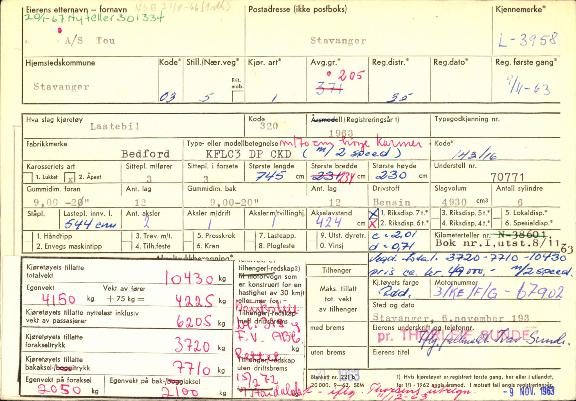Click the Gummidim. bak tire size
The image size is (576, 401).
[x=234, y=202]
